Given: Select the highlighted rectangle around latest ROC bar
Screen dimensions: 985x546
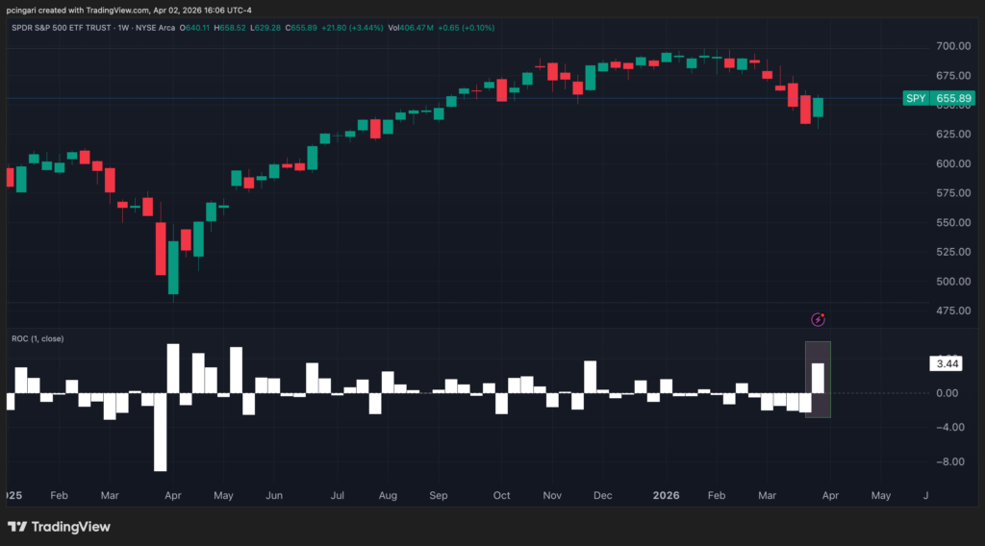Looking at the screenshot, I should pyautogui.click(x=818, y=380).
